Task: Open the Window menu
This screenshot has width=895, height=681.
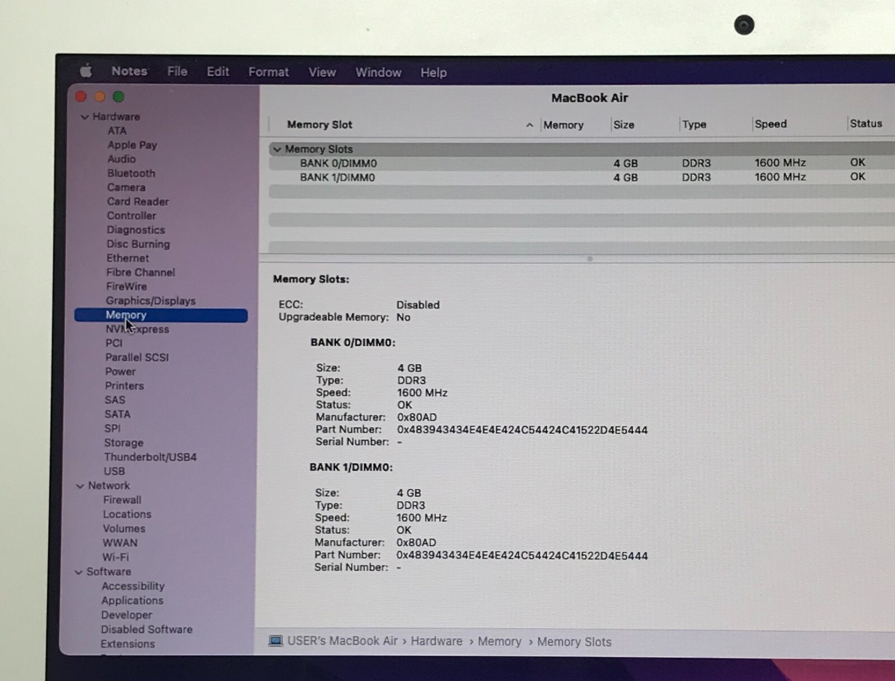Action: 378,73
